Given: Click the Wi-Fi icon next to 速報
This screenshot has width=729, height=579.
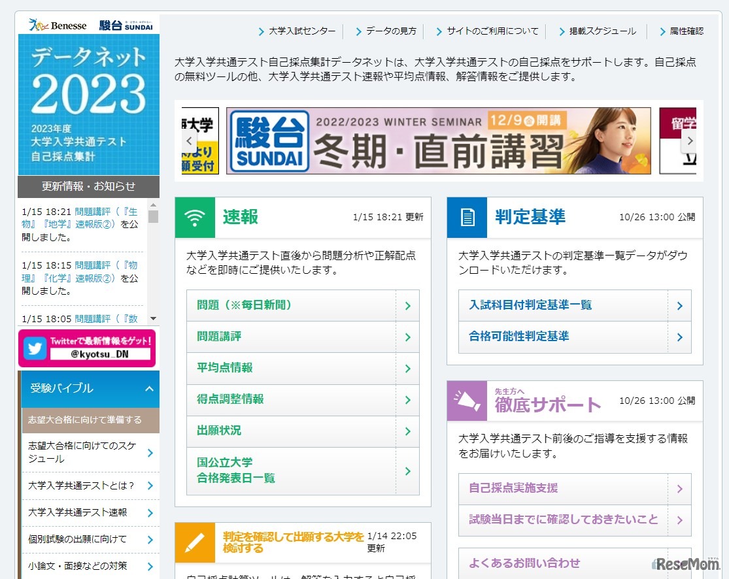Looking at the screenshot, I should pos(195,218).
